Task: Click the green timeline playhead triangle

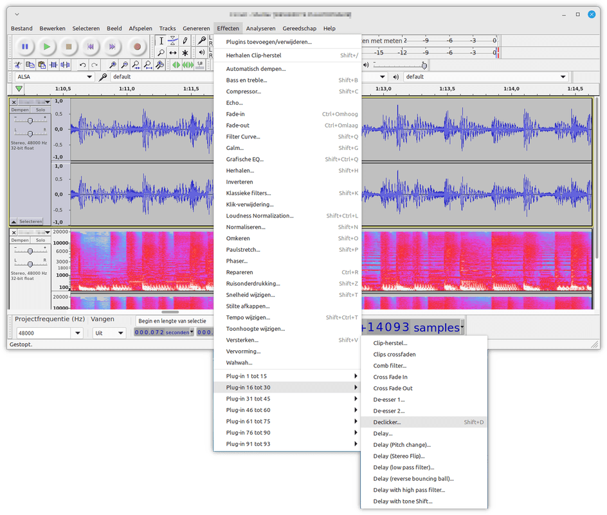Action: (19, 89)
